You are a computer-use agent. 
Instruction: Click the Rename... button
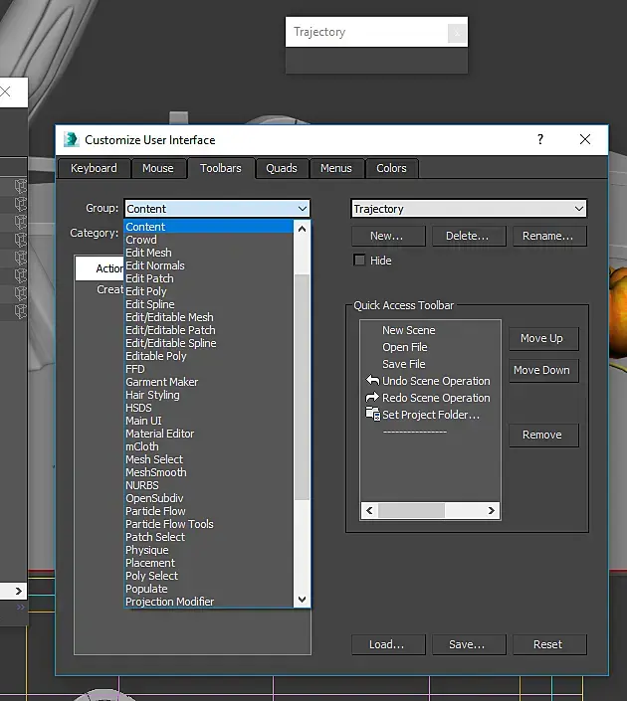point(549,236)
